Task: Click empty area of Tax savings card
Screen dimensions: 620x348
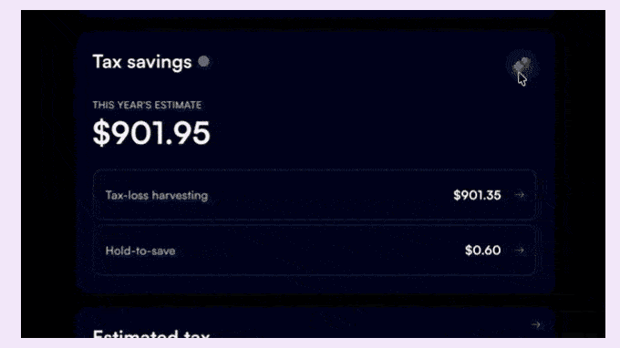Action: tap(356, 118)
